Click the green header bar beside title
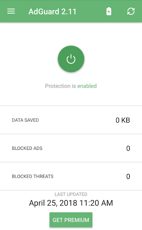Viewport: 142px width, 230px height. pyautogui.click(x=90, y=11)
